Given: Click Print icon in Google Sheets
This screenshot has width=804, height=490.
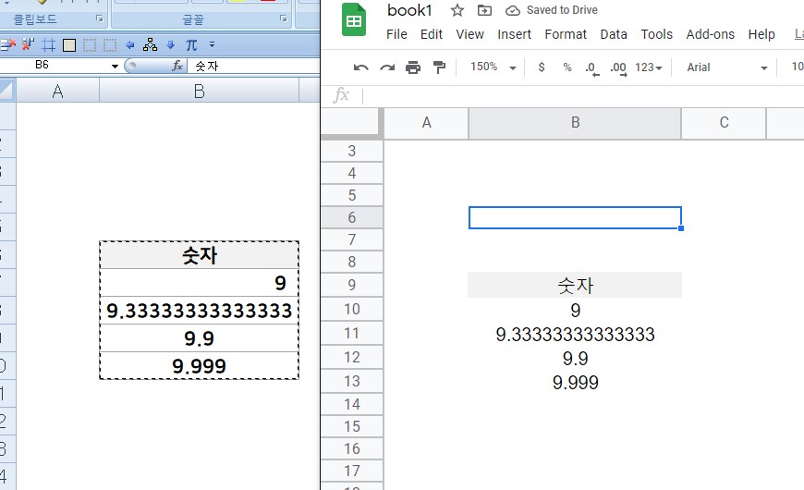Looking at the screenshot, I should point(413,67).
